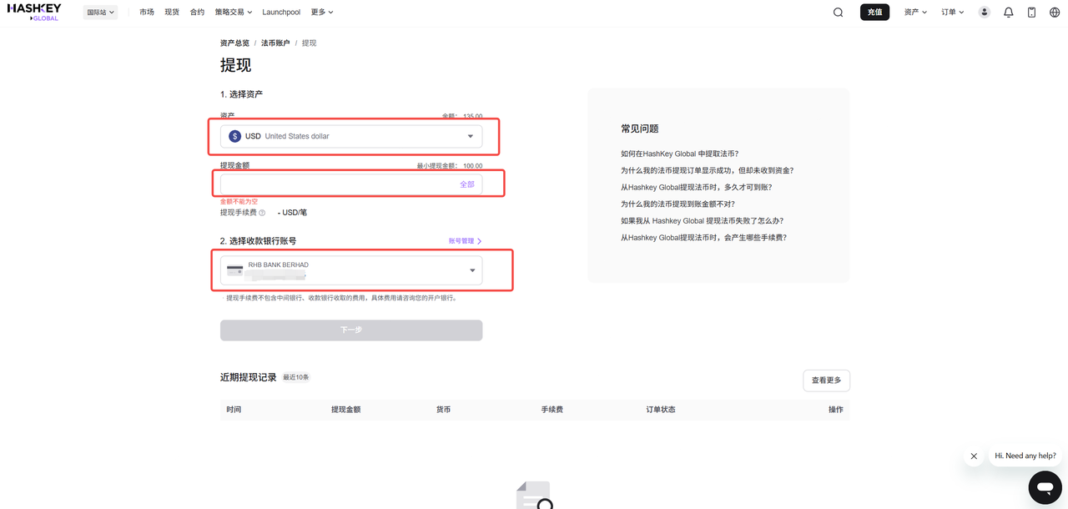Open the user profile avatar icon

point(985,13)
